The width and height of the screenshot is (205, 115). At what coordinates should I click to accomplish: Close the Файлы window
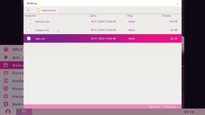click(177, 4)
